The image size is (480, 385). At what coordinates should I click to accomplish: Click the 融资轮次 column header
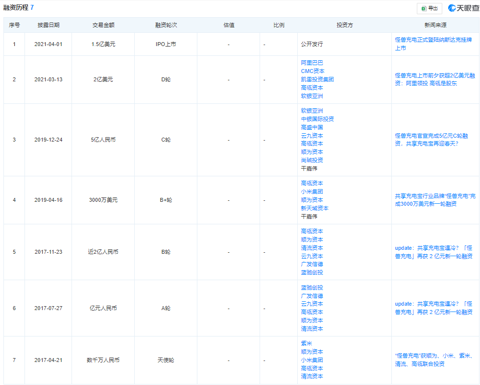pyautogui.click(x=166, y=25)
